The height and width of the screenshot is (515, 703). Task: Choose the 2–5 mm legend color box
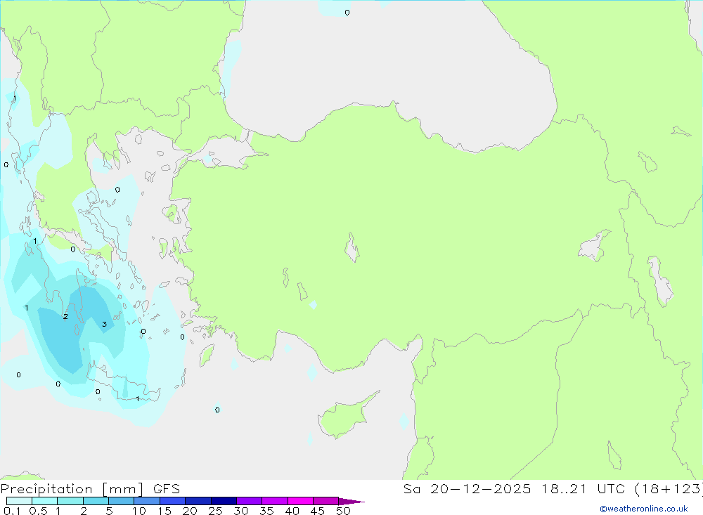point(96,501)
